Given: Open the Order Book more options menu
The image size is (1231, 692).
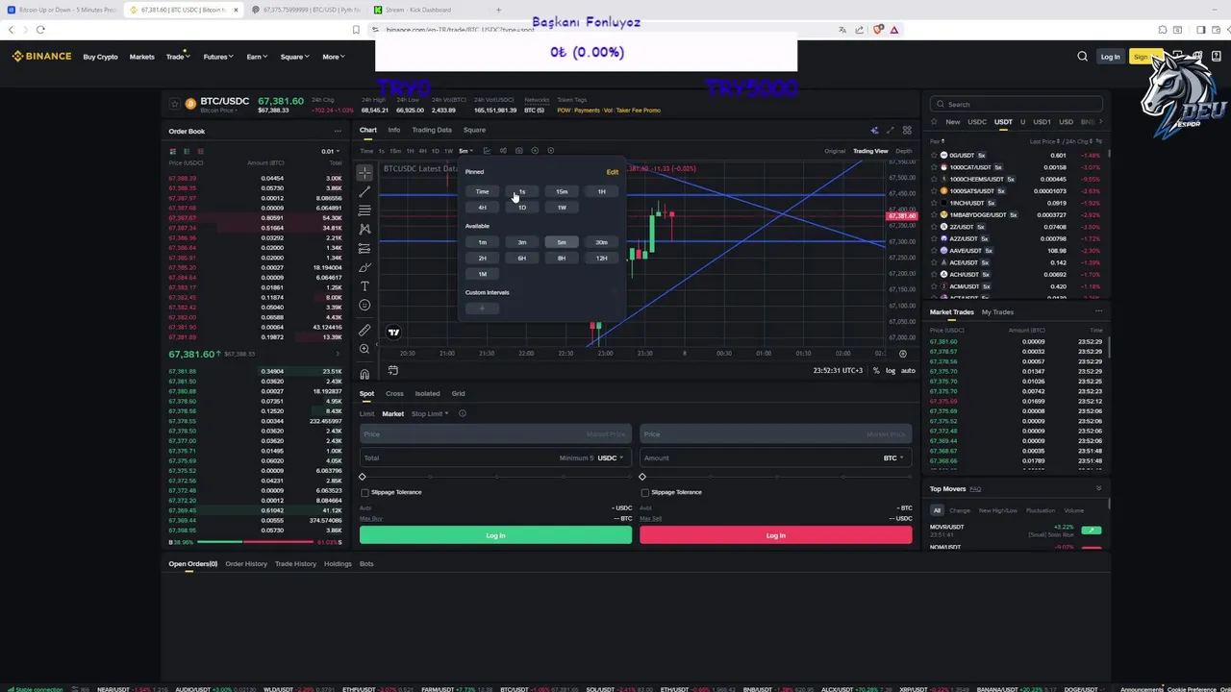Looking at the screenshot, I should click(x=338, y=131).
